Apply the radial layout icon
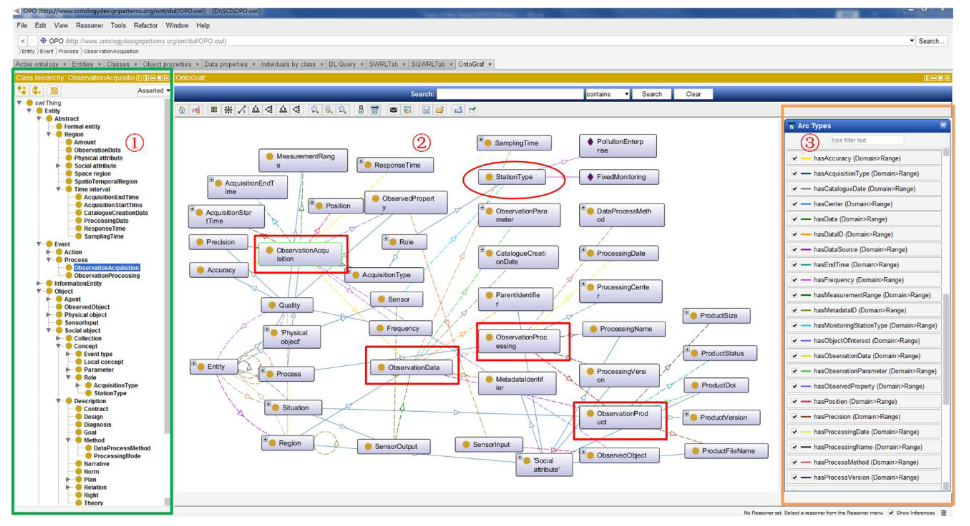Image resolution: width=970 pixels, height=526 pixels. pyautogui.click(x=228, y=110)
